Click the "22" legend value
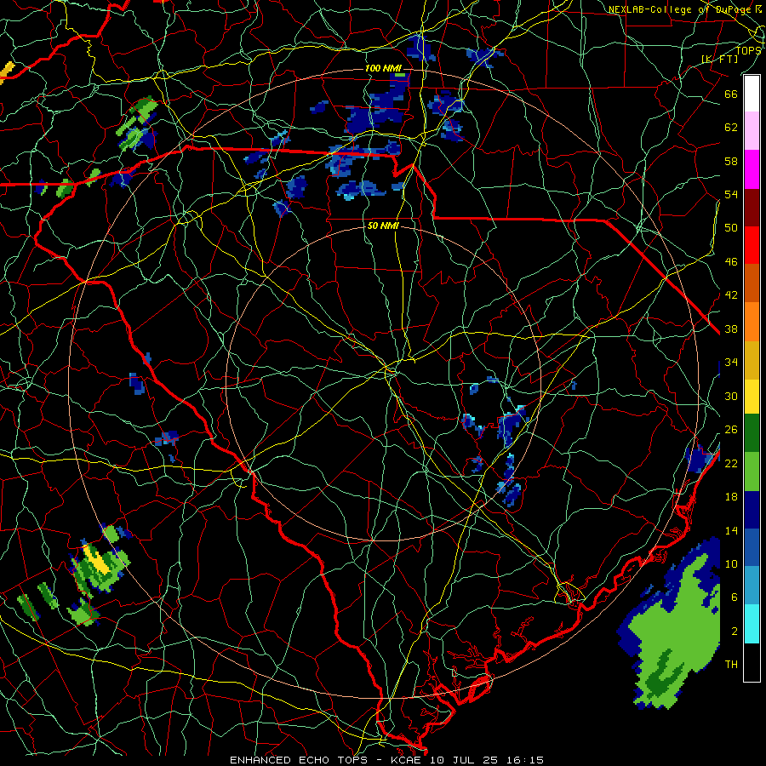 pos(731,463)
